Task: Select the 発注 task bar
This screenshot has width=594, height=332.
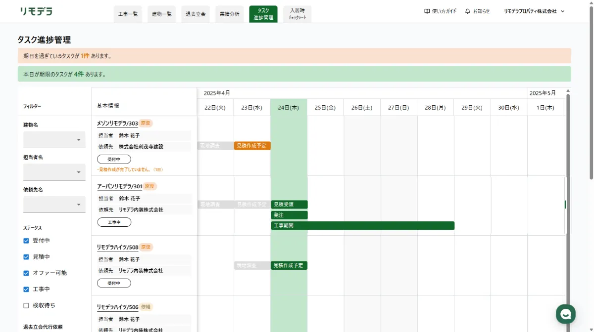Action: [290, 215]
